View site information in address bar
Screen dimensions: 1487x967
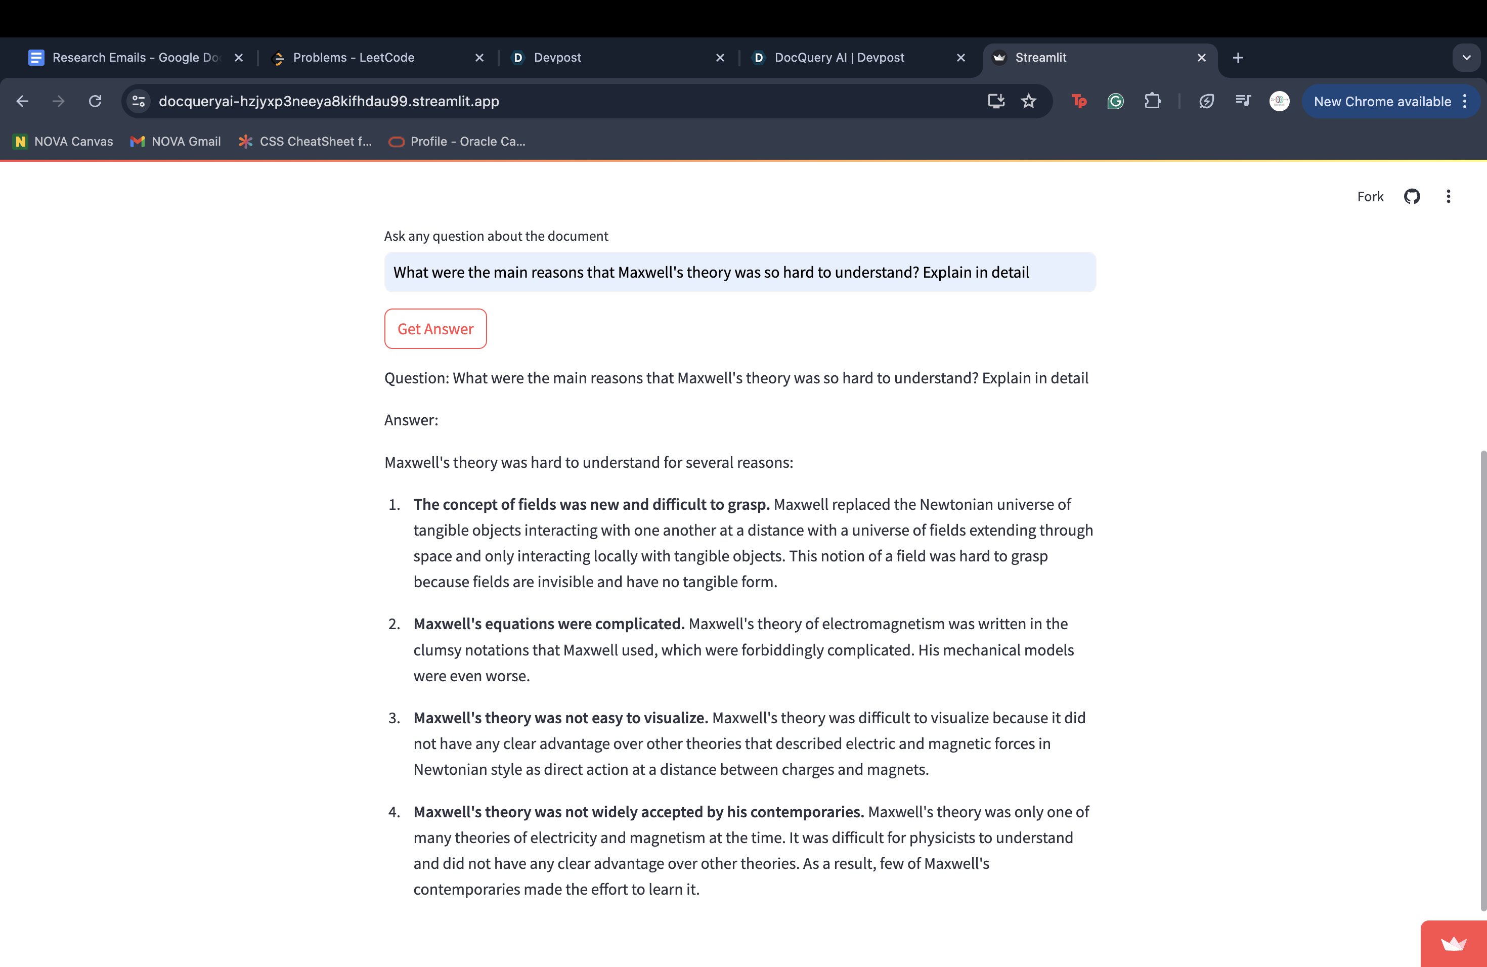click(139, 101)
